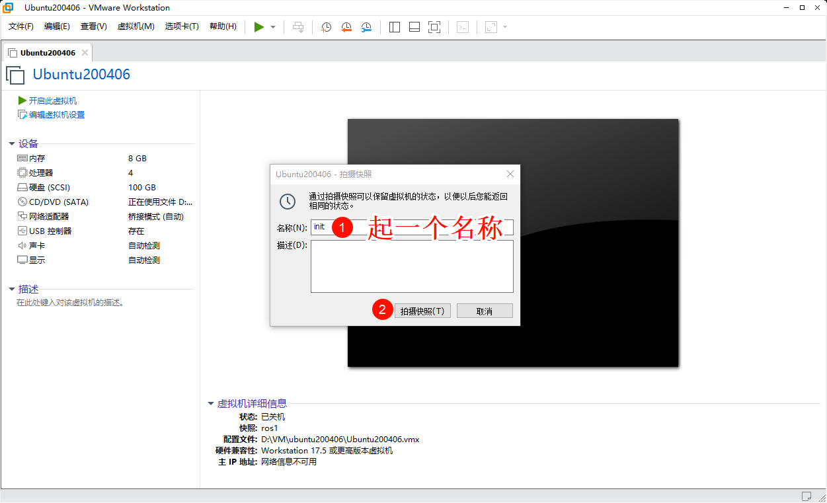Click the take snapshot toolbar icon

click(327, 27)
